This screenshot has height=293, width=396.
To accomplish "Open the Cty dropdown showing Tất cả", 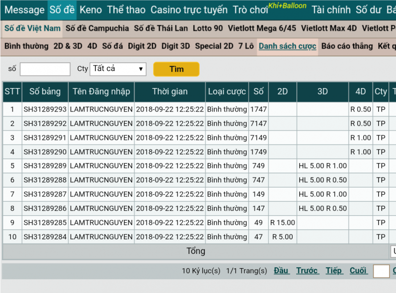I will [x=118, y=69].
